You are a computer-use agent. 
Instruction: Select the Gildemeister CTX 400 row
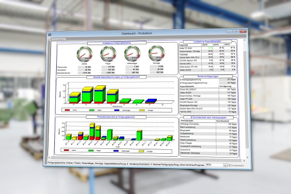[208, 66]
